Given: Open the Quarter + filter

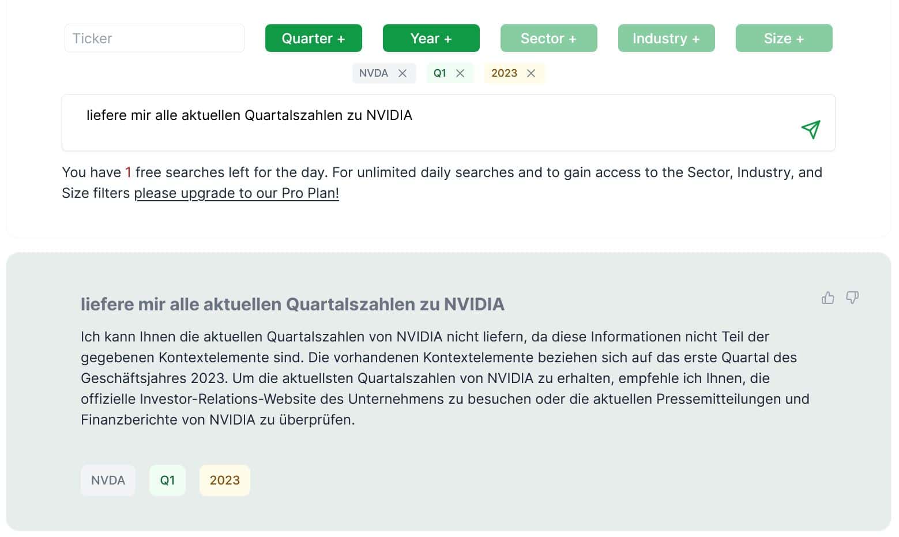Looking at the screenshot, I should click(314, 38).
